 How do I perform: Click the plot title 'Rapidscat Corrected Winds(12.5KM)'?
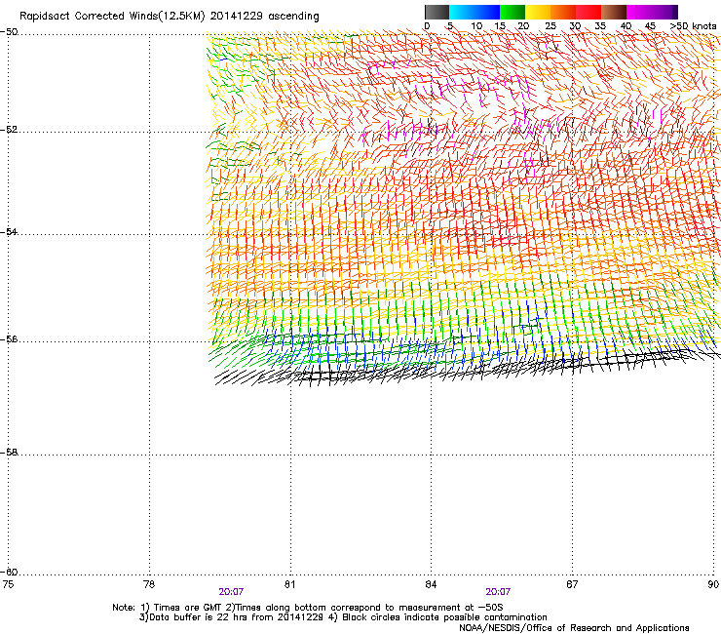[x=112, y=17]
